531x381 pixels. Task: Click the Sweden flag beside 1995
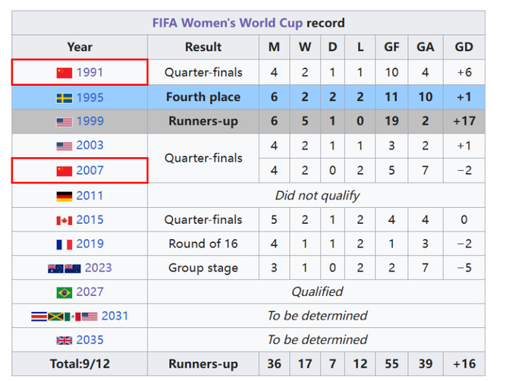coord(64,98)
